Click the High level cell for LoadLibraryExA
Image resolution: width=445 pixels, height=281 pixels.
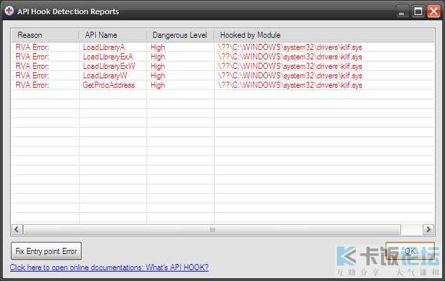coord(158,57)
